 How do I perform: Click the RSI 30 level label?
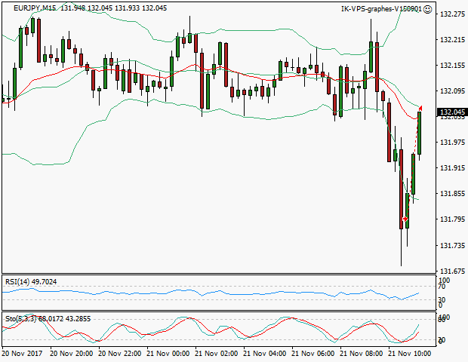point(442,300)
